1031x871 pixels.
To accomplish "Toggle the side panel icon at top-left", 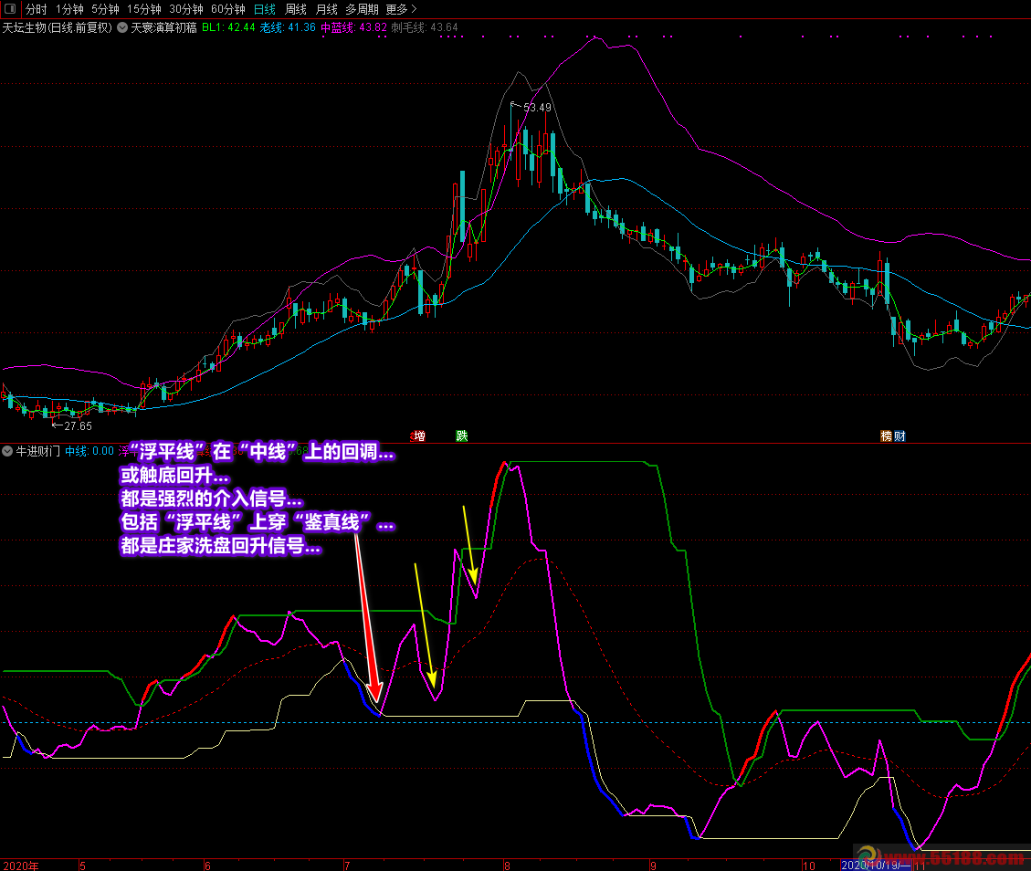I will pyautogui.click(x=9, y=9).
